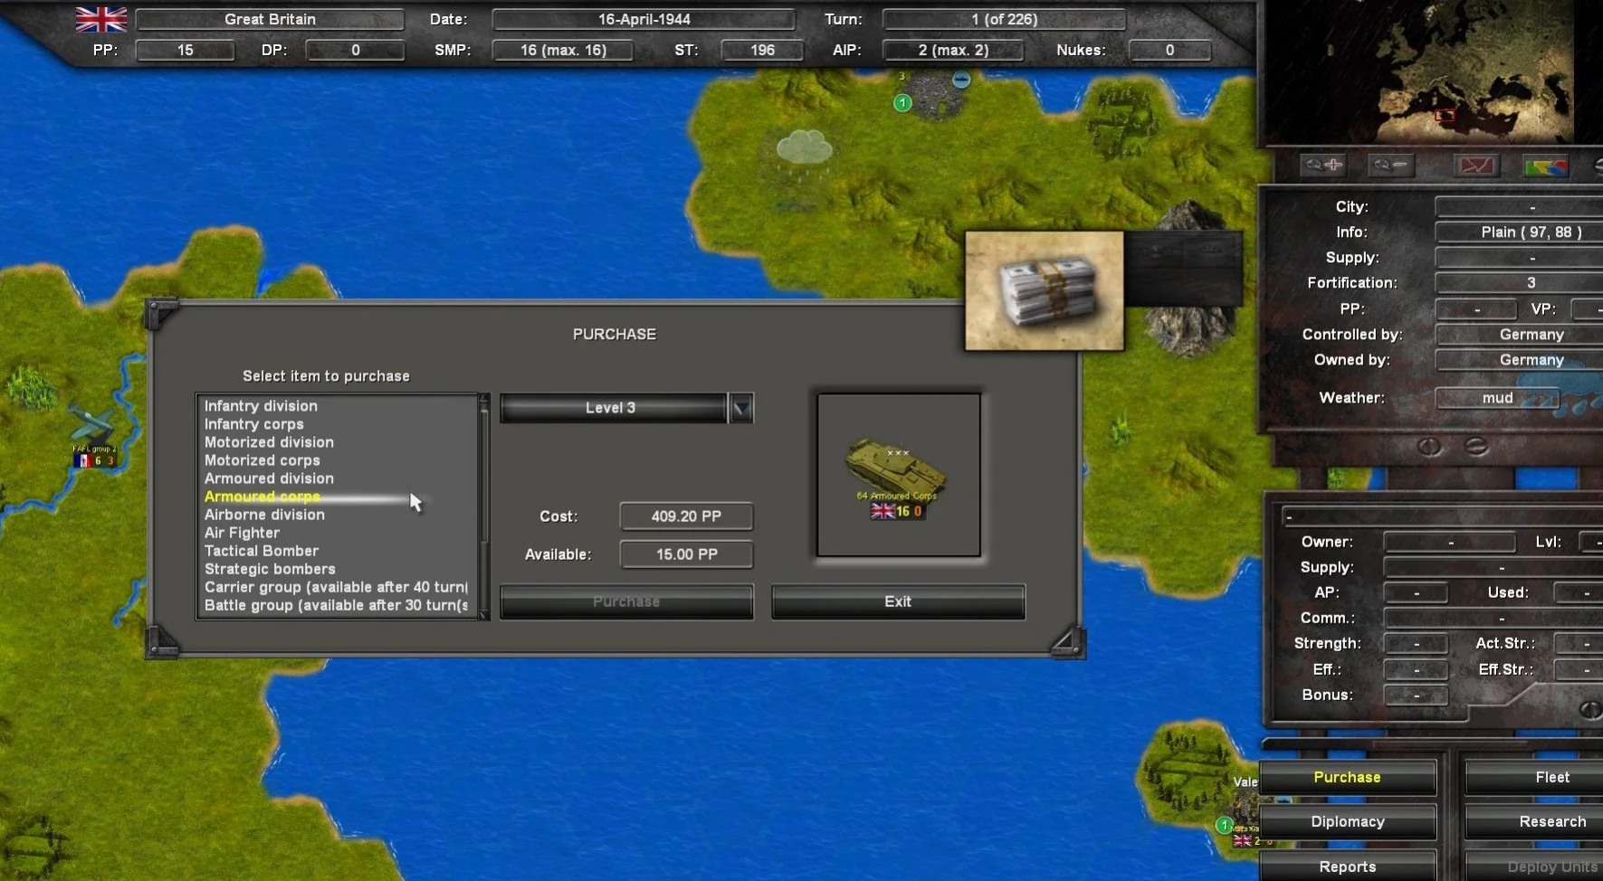The height and width of the screenshot is (881, 1603).
Task: Open the Fleet menu
Action: (x=1534, y=777)
